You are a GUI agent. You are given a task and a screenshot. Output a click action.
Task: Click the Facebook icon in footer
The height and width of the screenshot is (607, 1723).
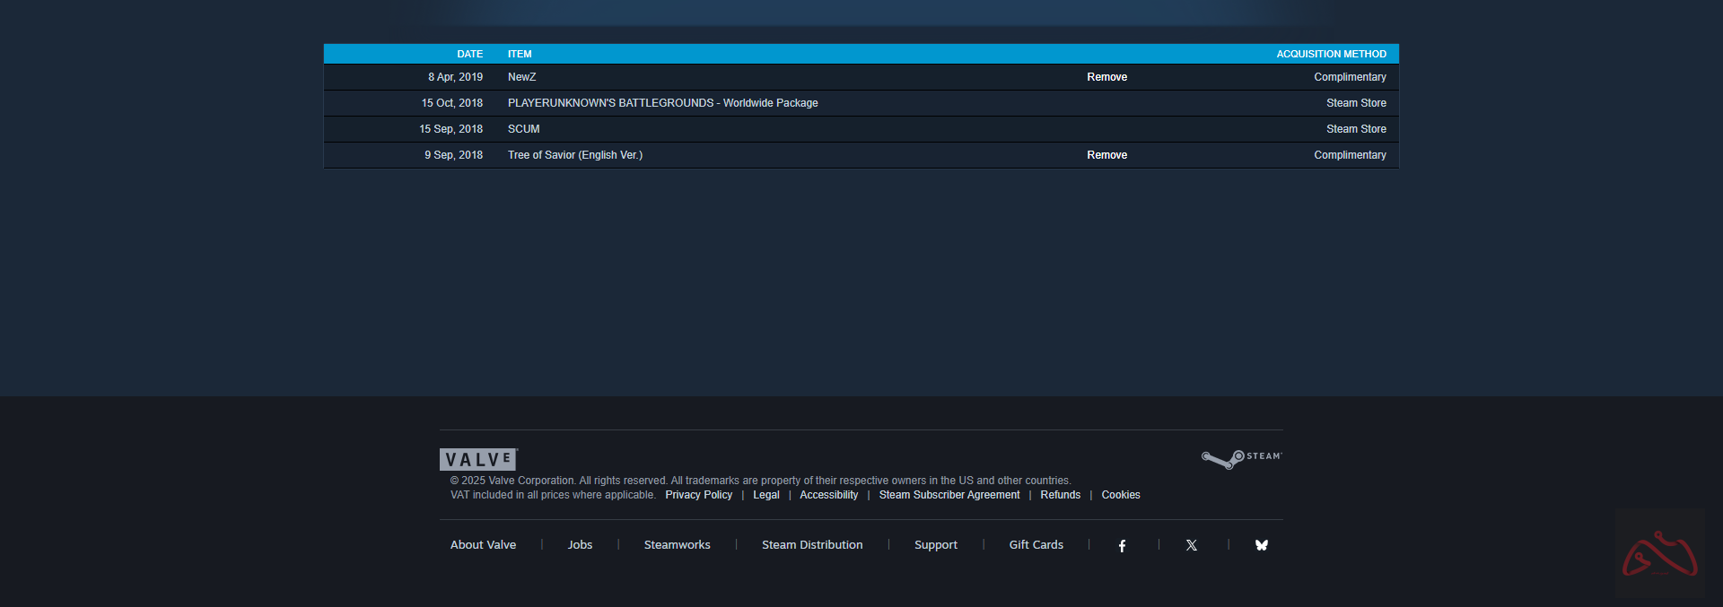[x=1122, y=545]
